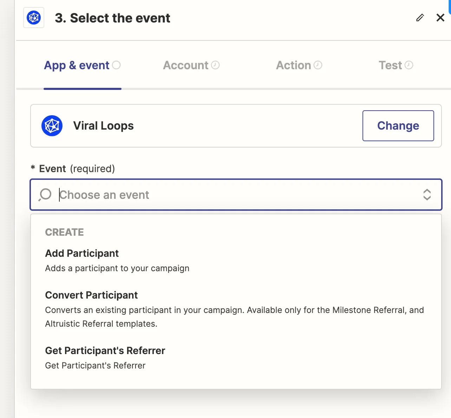Select the Convert Participant event
Image resolution: width=451 pixels, height=418 pixels.
coord(236,309)
